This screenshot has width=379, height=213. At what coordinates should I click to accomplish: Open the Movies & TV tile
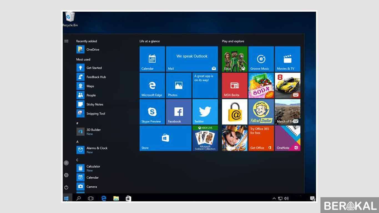pyautogui.click(x=287, y=59)
